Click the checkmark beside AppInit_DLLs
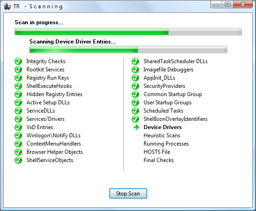Screen dimensions: 256x211 pyautogui.click(x=135, y=78)
